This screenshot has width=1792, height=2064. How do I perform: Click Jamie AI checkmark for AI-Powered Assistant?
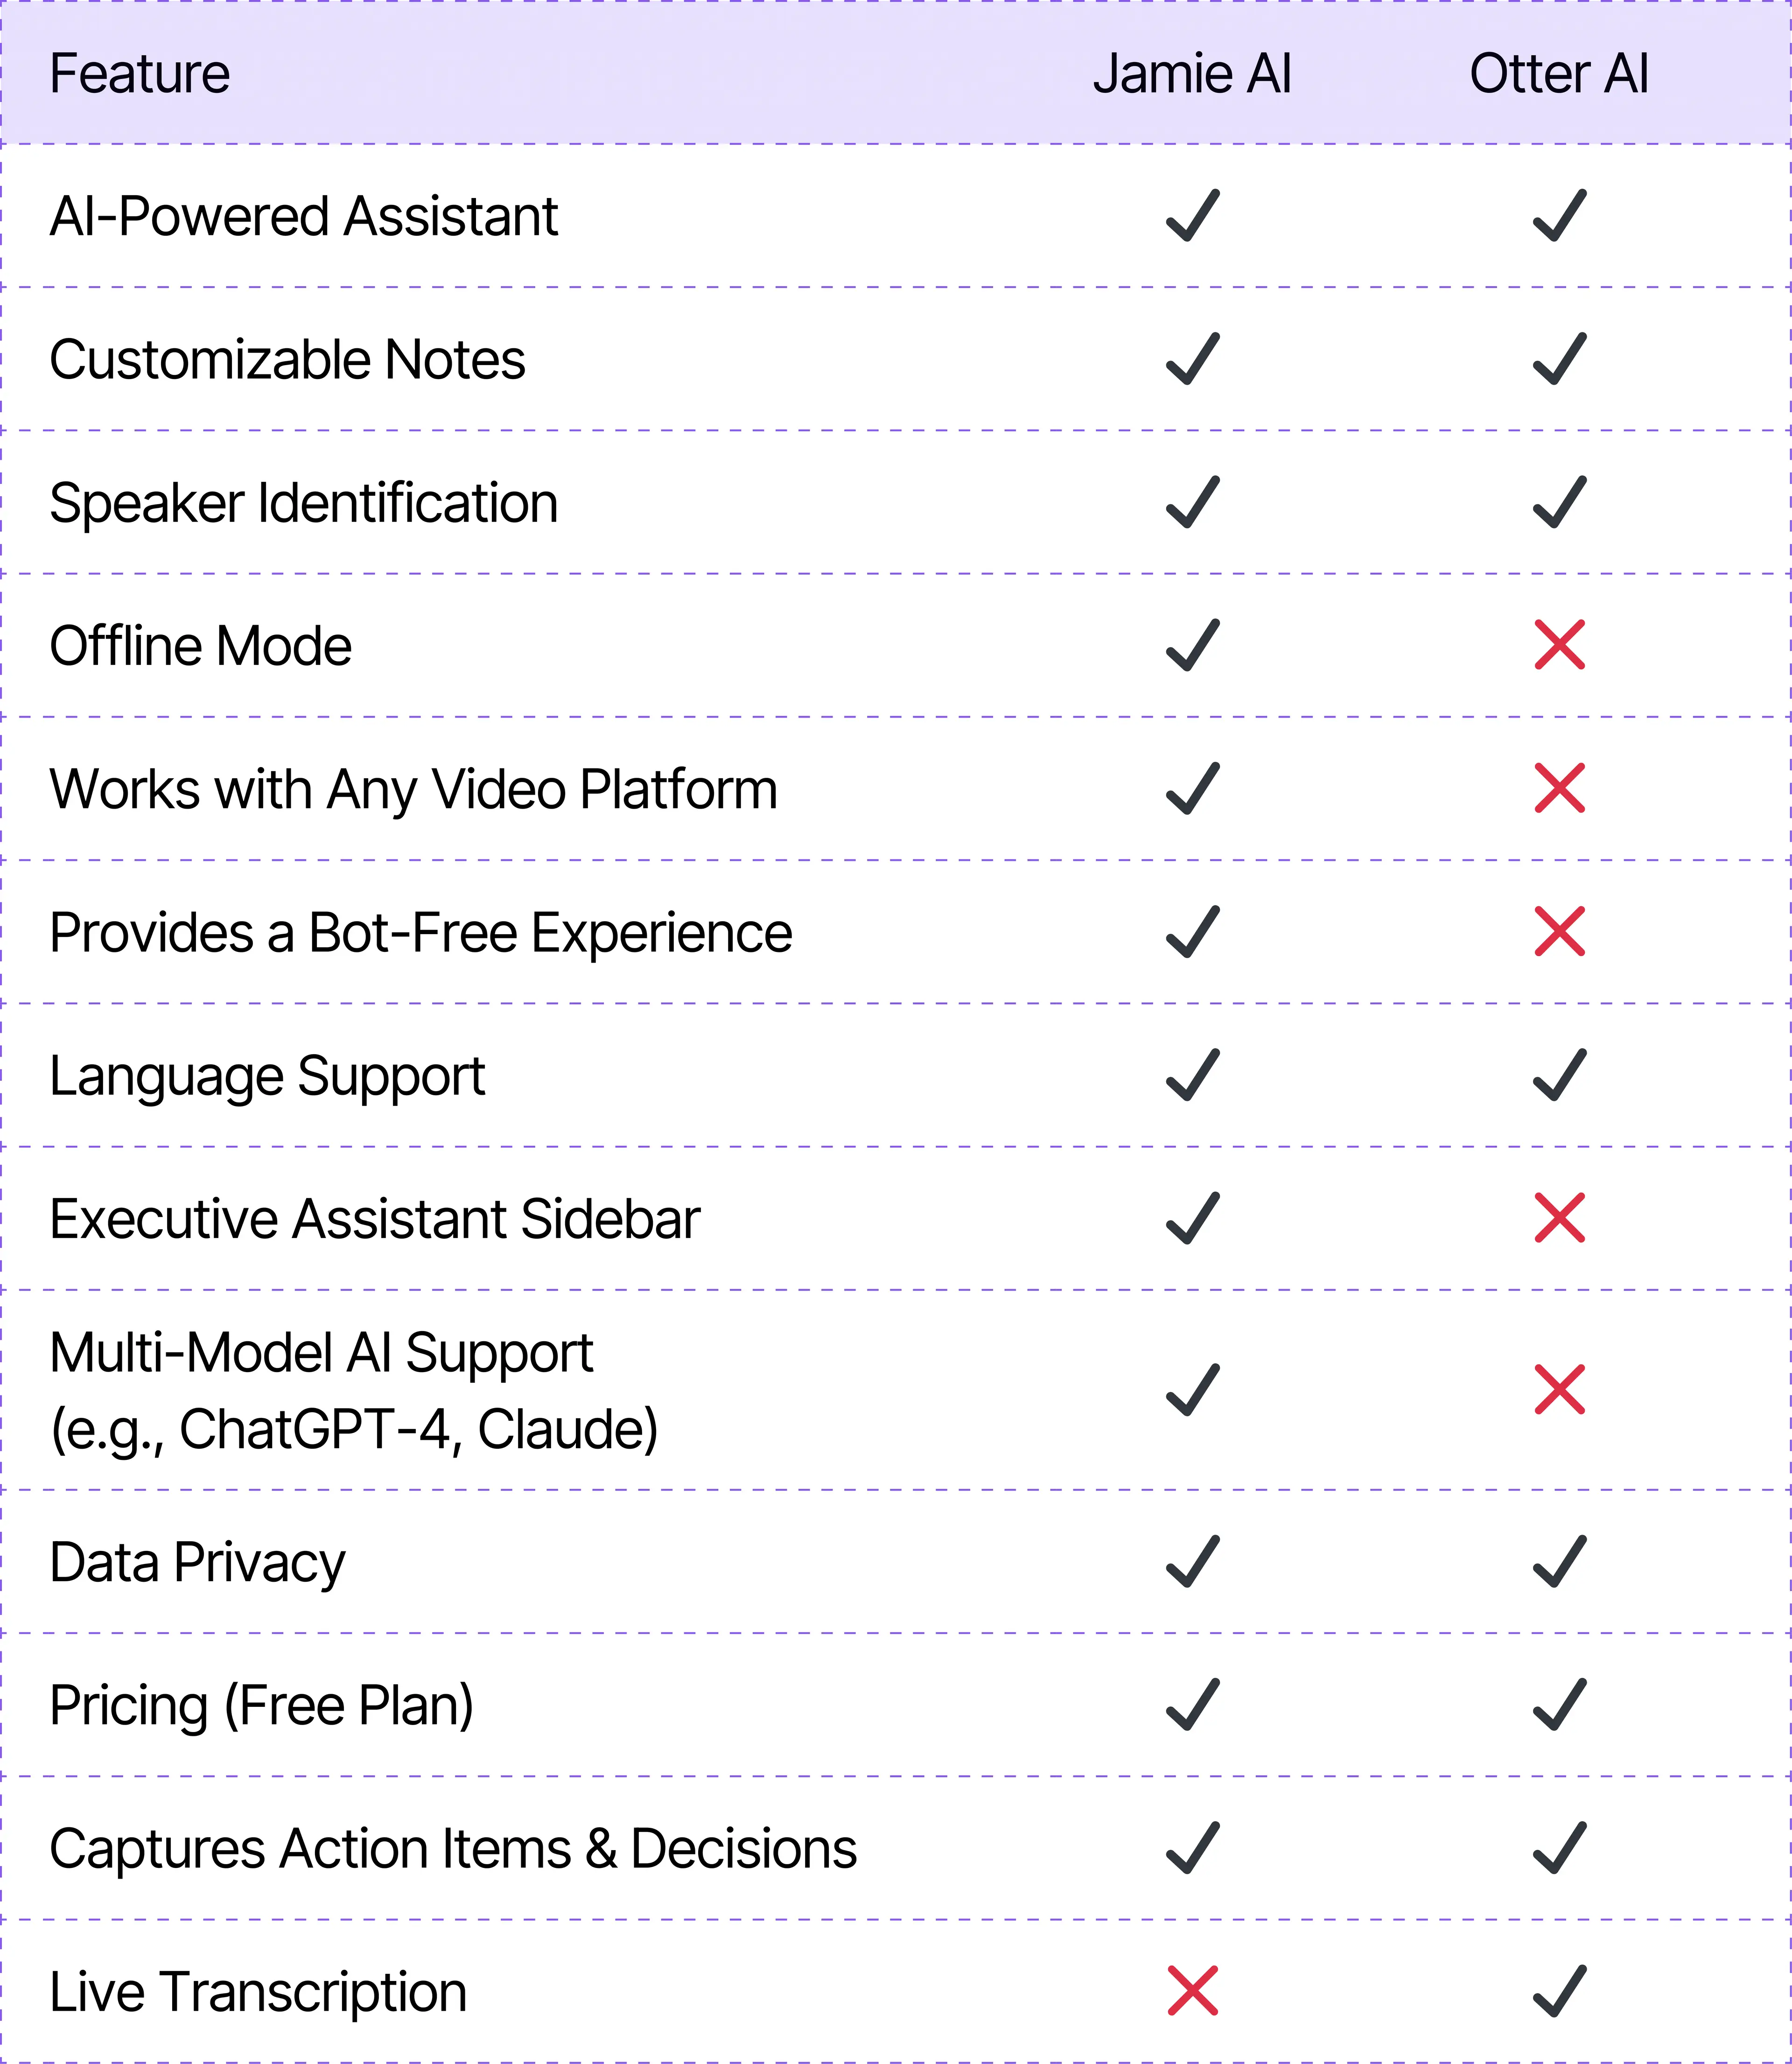(x=1192, y=215)
